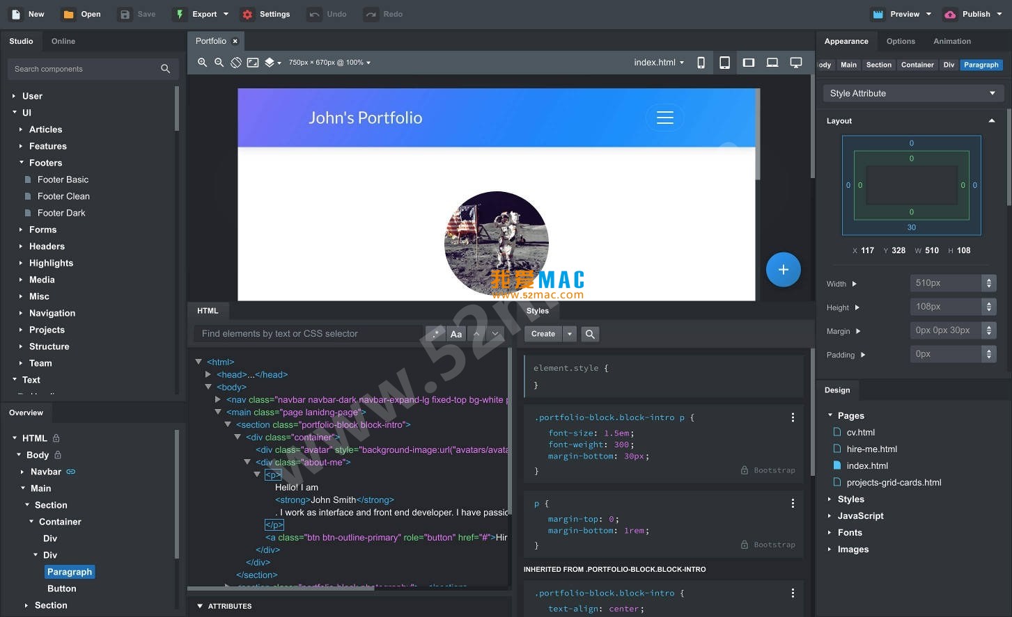Viewport: 1012px width, 617px height.
Task: Select the Section breadcrumb item
Action: click(x=879, y=65)
